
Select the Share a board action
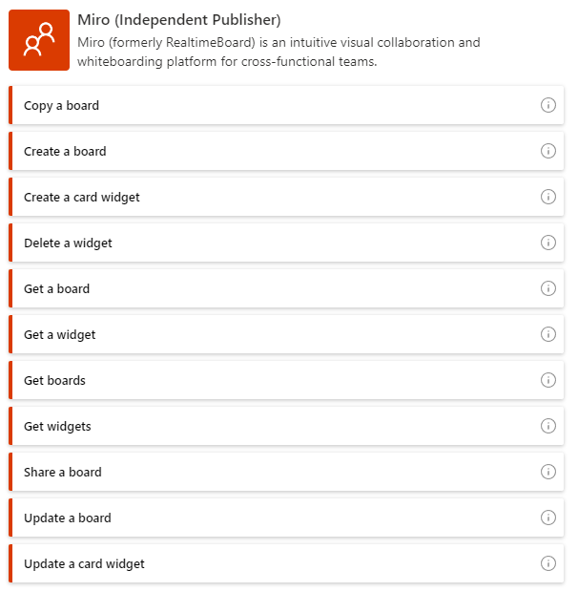(286, 472)
